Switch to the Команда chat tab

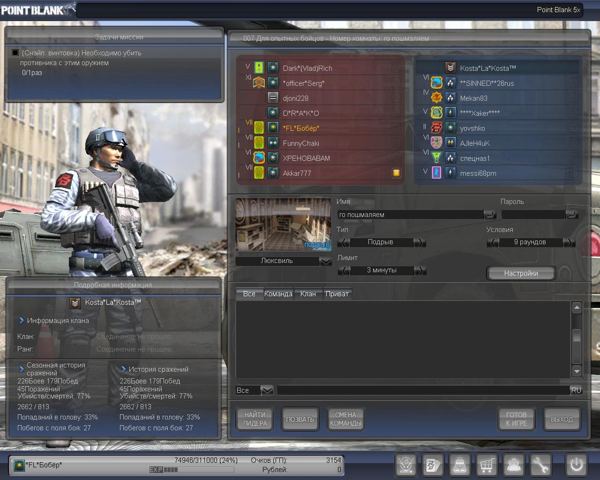point(278,294)
